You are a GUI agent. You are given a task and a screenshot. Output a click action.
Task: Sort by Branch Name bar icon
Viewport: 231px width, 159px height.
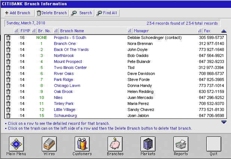[56, 31]
